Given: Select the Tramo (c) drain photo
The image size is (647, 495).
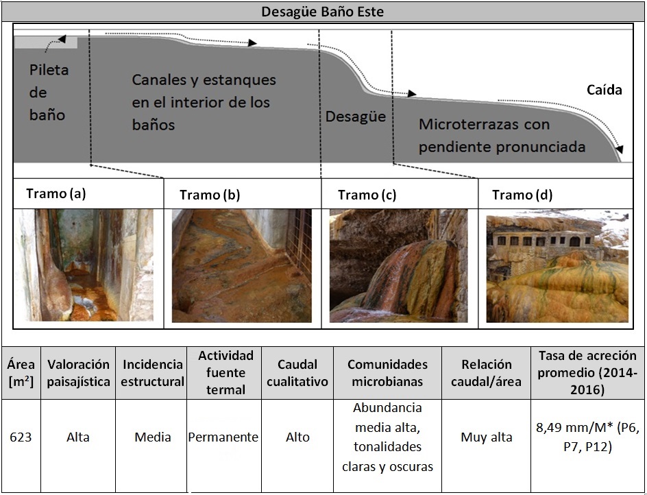Looking at the screenshot, I should coord(398,265).
